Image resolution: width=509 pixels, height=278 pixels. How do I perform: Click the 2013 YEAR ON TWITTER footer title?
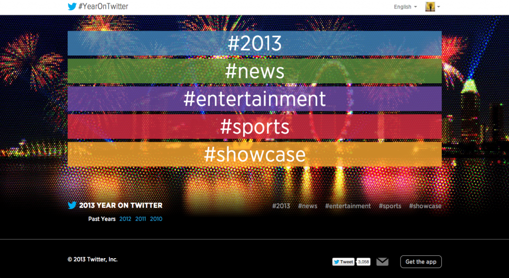(121, 206)
